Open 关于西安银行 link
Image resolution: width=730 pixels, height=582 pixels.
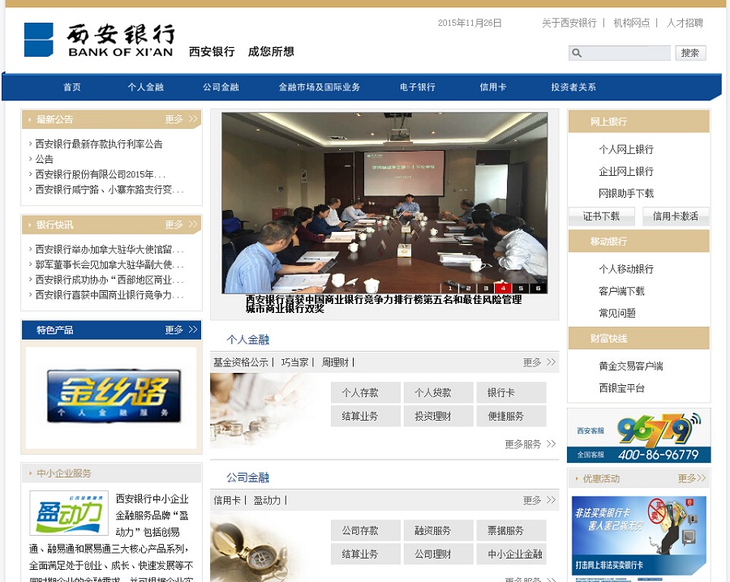(569, 23)
